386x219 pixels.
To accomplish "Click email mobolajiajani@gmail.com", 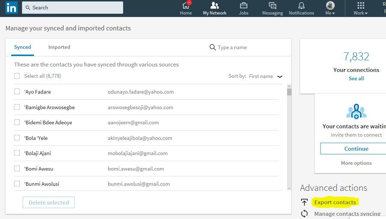I will pos(138,153).
